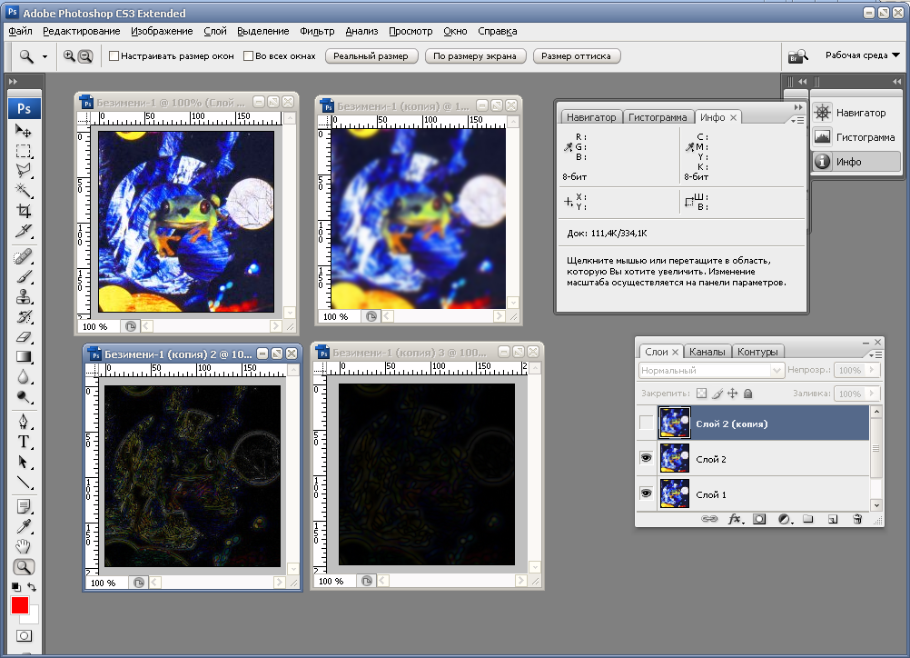Viewport: 910px width, 658px height.
Task: Open the 'Слой' menu
Action: [x=214, y=32]
